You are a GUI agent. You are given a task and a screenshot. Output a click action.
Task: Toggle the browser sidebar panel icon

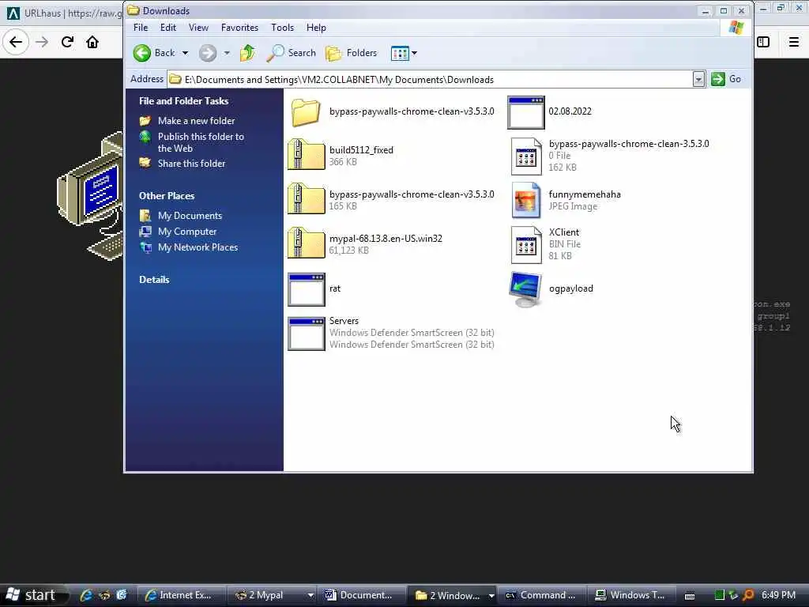click(x=763, y=42)
